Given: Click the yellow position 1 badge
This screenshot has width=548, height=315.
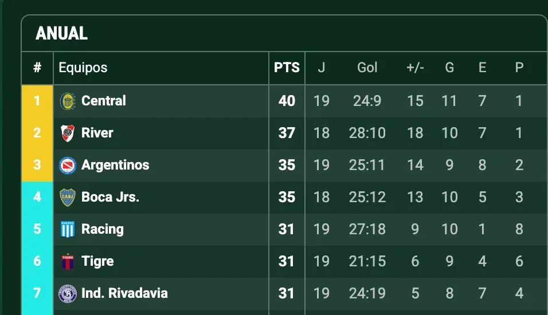Looking at the screenshot, I should [x=37, y=101].
